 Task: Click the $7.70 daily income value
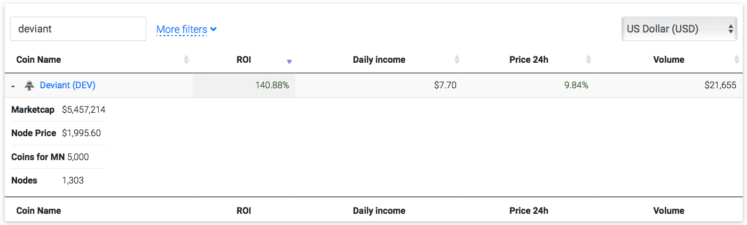pyautogui.click(x=445, y=85)
